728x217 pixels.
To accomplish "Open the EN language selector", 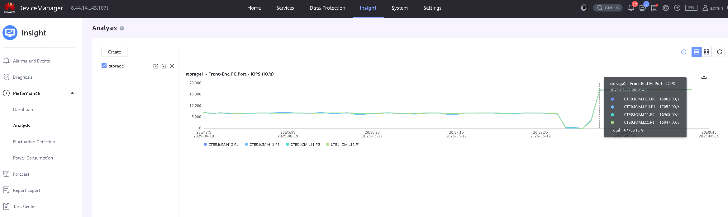I will coord(691,8).
